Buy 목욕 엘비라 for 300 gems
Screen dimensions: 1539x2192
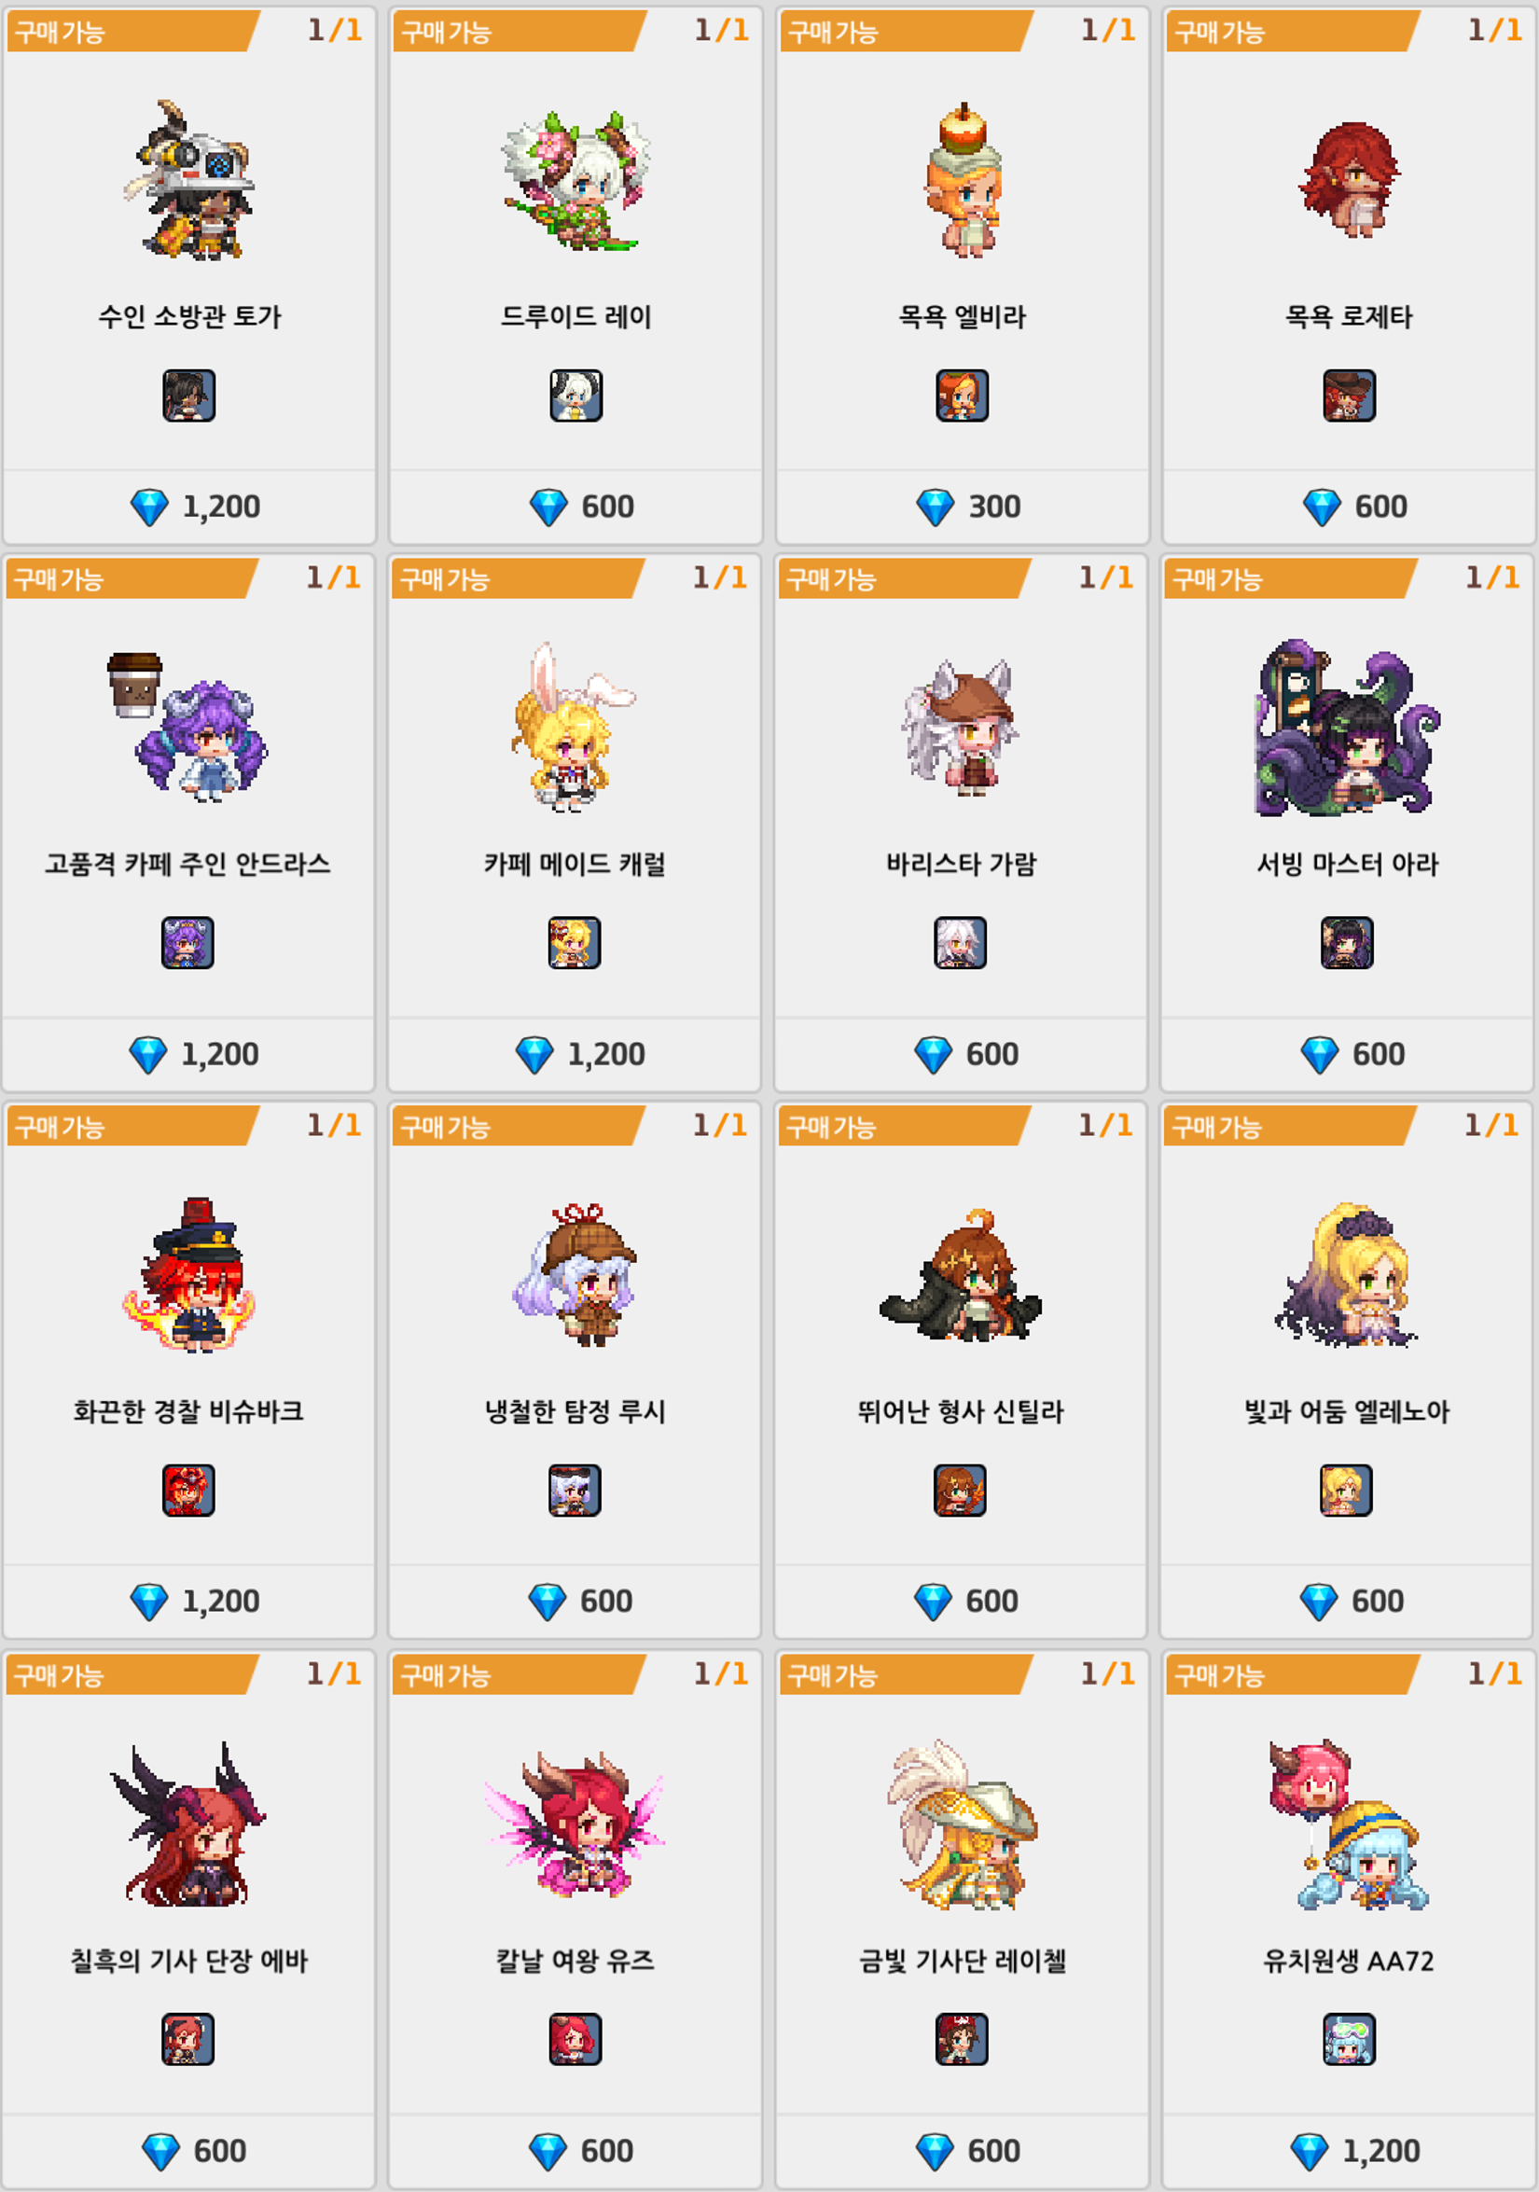coord(962,506)
